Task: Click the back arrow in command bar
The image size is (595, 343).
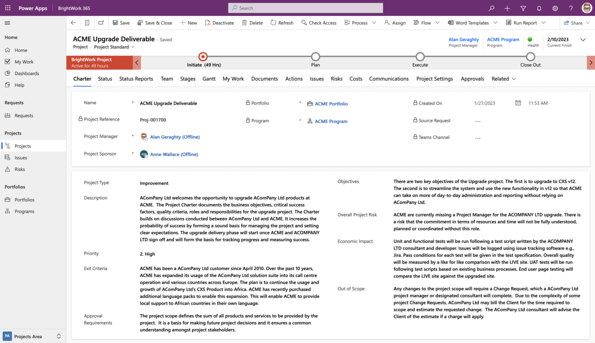Action: tap(73, 23)
